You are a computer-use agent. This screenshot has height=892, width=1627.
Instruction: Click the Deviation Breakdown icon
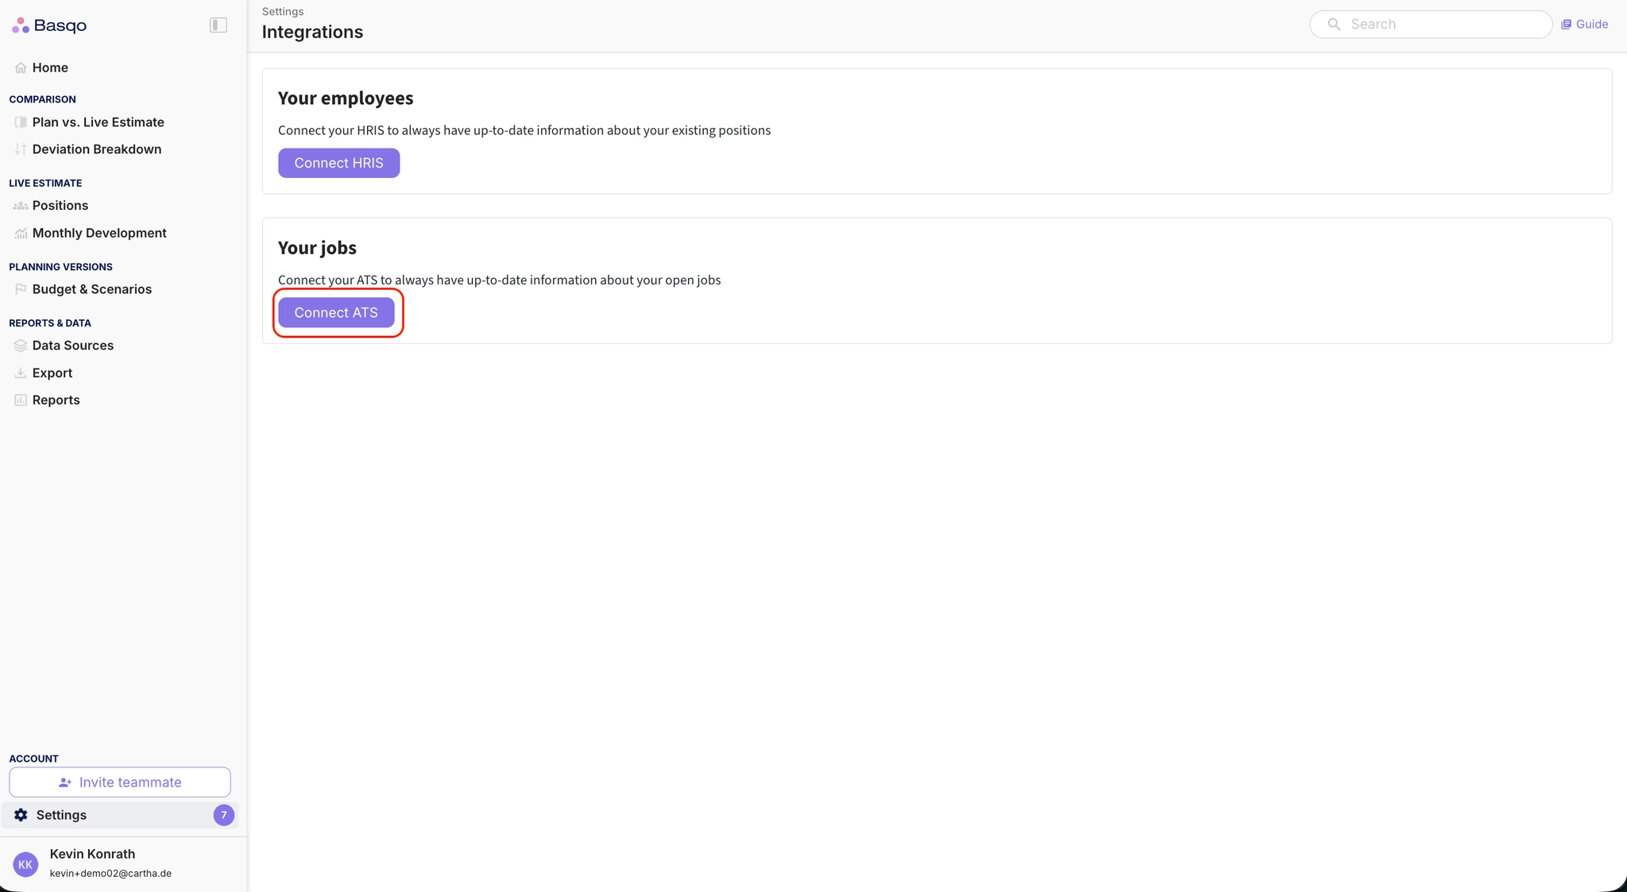[x=21, y=149]
